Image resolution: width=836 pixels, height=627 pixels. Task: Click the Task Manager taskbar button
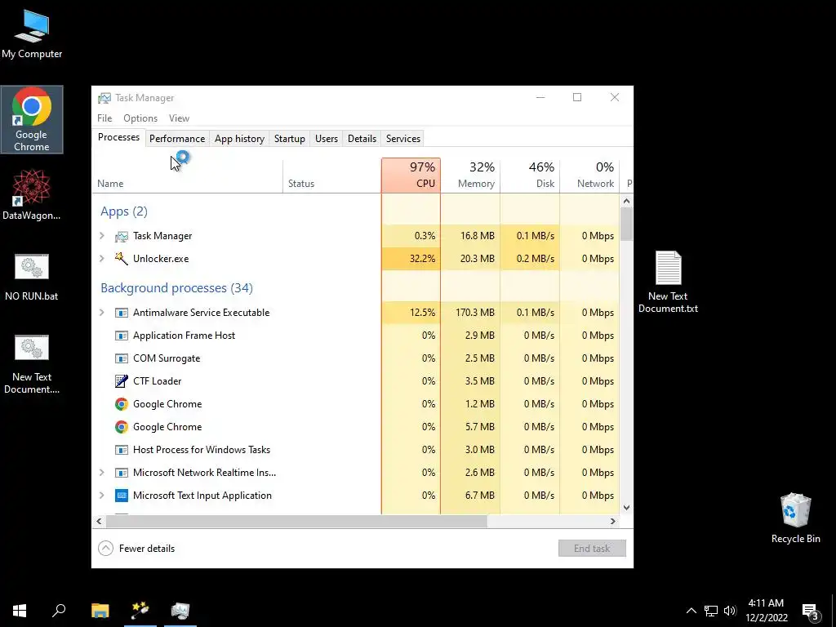tap(180, 611)
